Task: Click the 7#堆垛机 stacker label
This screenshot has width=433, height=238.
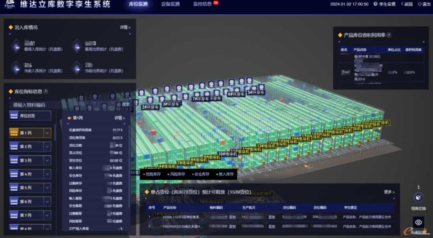Action: [x=185, y=163]
